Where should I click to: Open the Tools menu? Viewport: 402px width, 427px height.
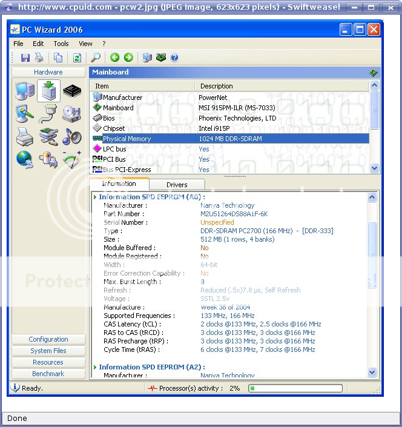tap(61, 44)
